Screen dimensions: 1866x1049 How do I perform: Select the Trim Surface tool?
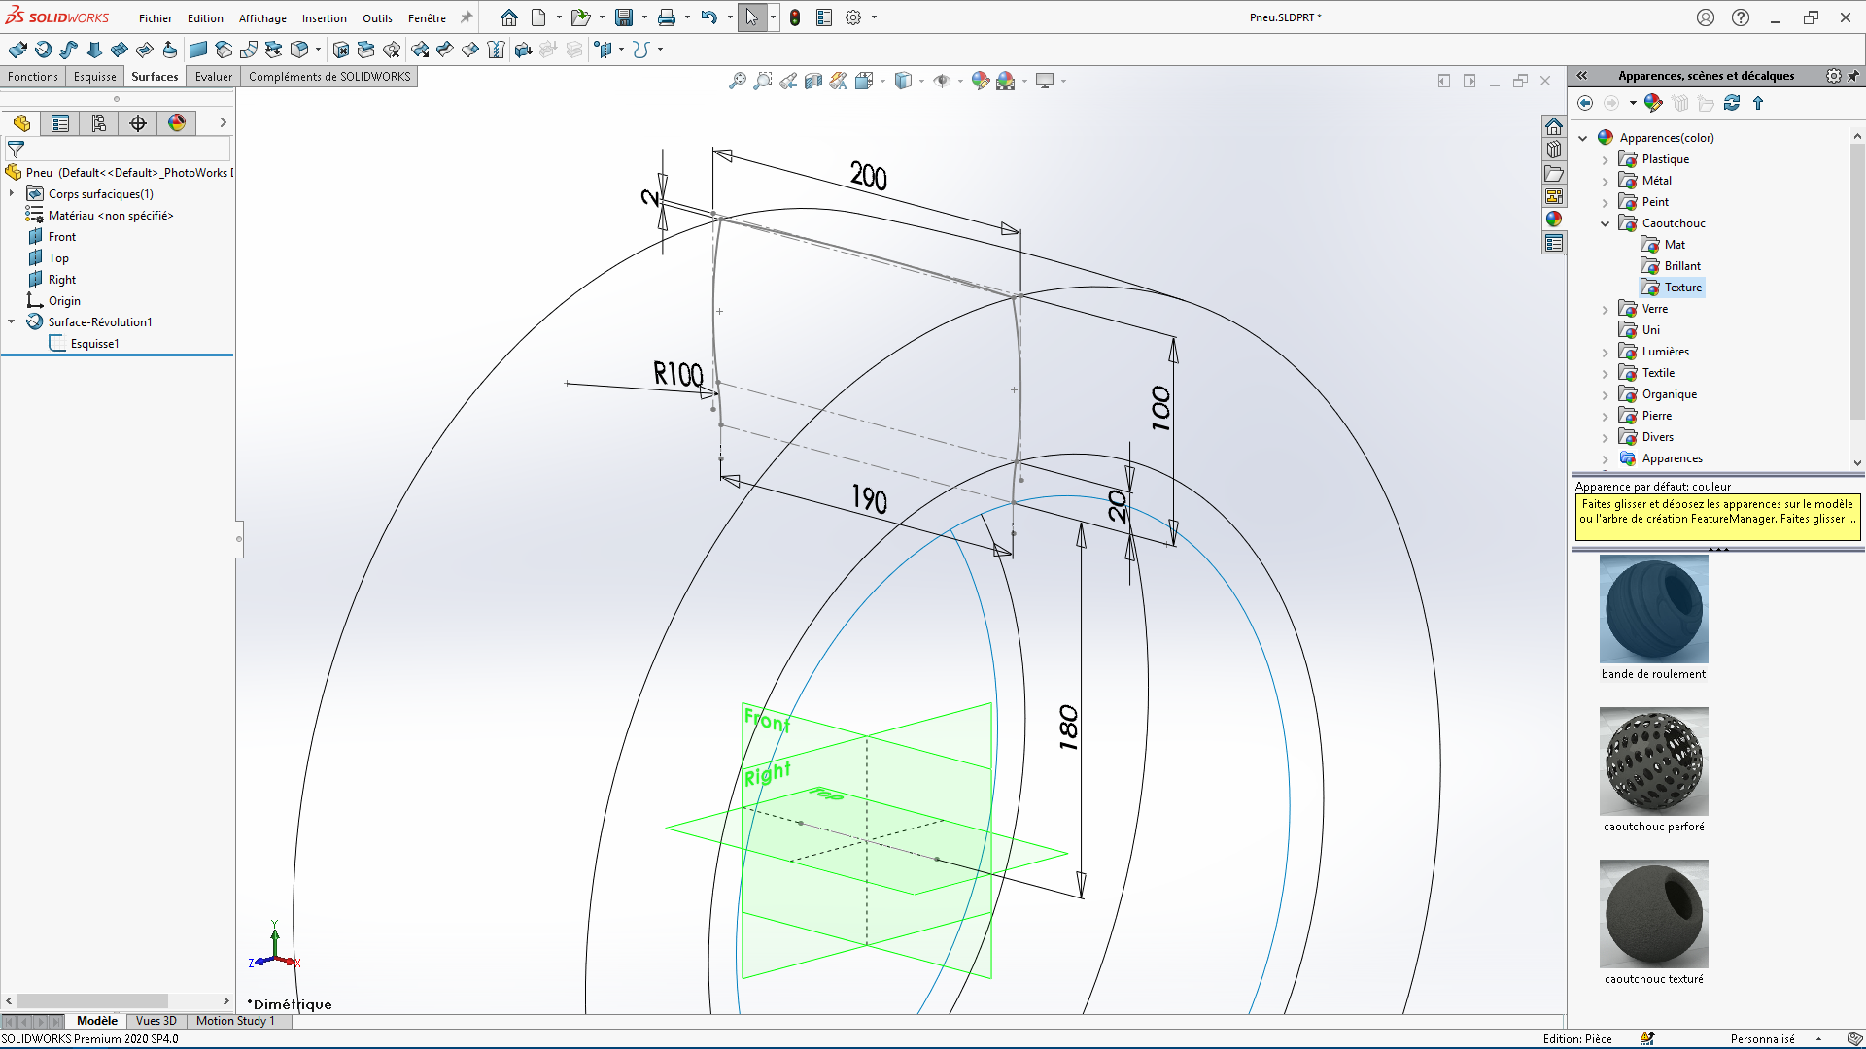(444, 50)
